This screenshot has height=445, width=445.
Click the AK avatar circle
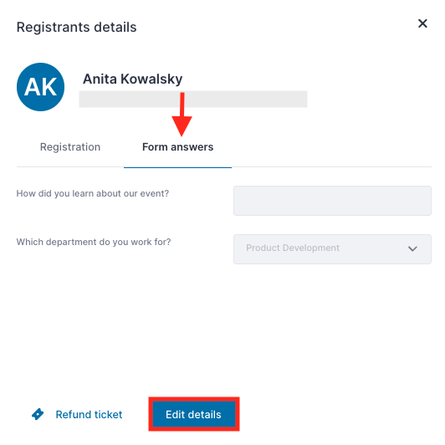[x=41, y=87]
